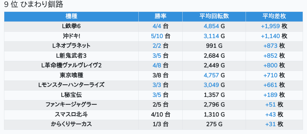
Task: Select the 平均差枚 column header
Action: (274, 16)
